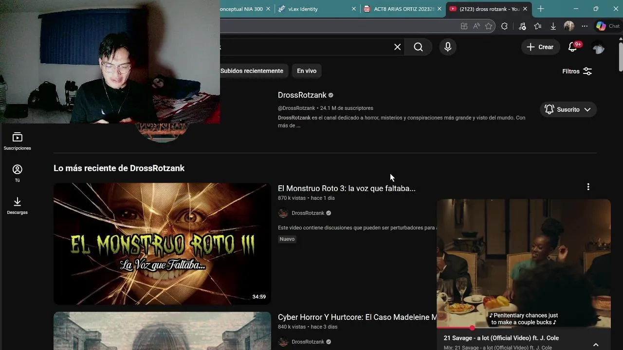Open DrossRotzank channel link under Monstruo Roto

click(x=308, y=213)
